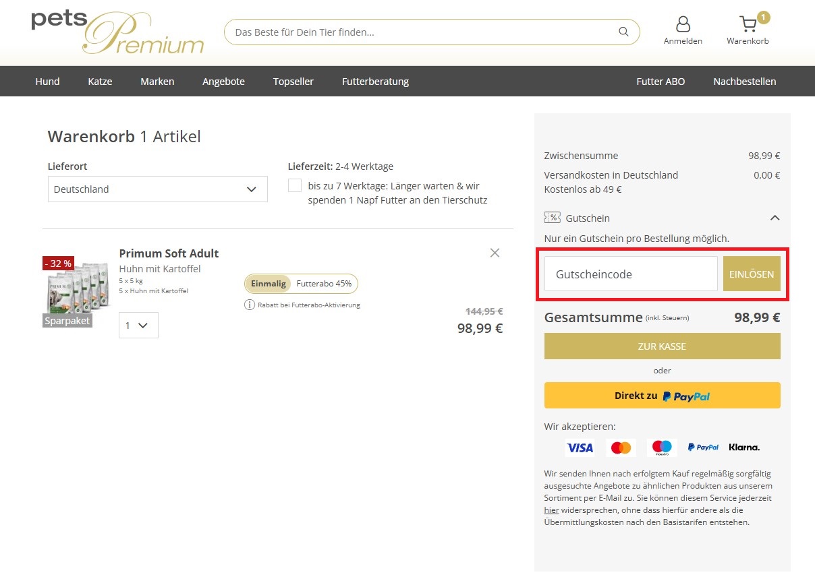Click the 'hier' opt-out link
815x585 pixels.
551,510
